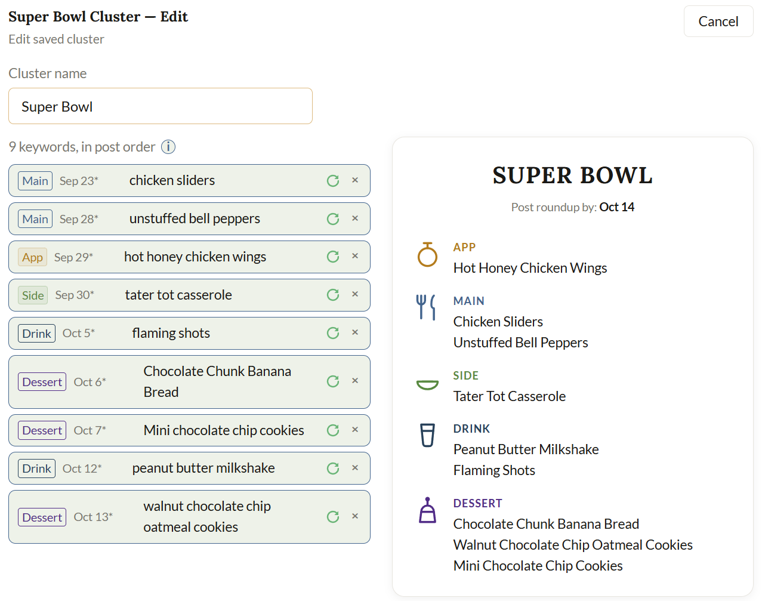762x601 pixels.
Task: Select the Oct 5* post date
Action: coord(79,334)
